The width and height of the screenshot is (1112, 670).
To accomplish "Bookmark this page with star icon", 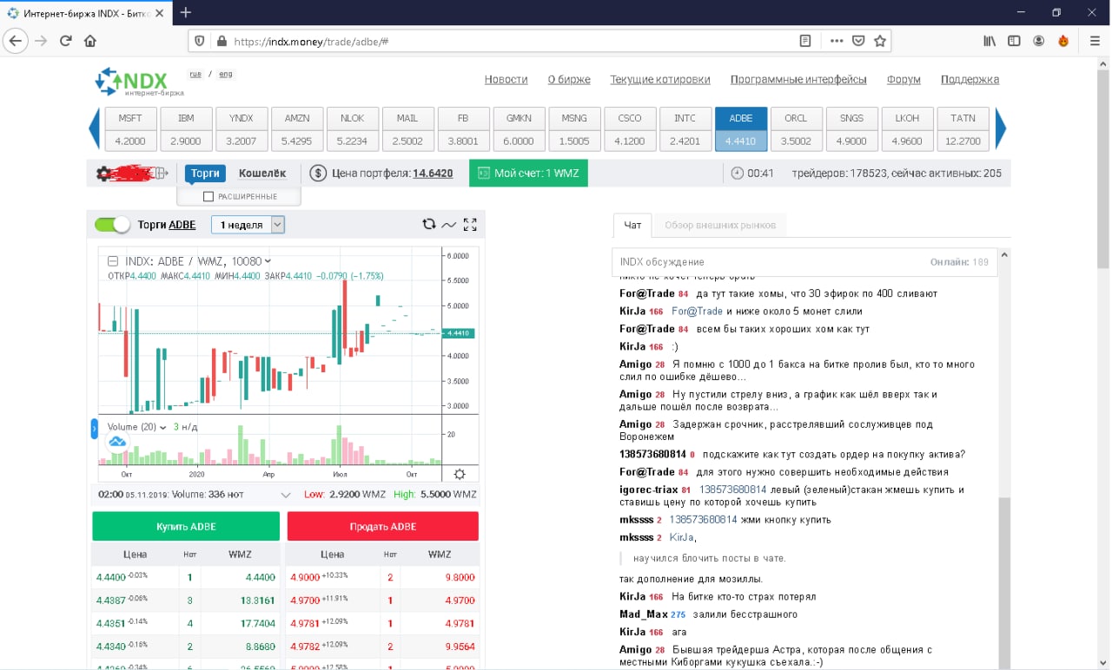I will 880,41.
